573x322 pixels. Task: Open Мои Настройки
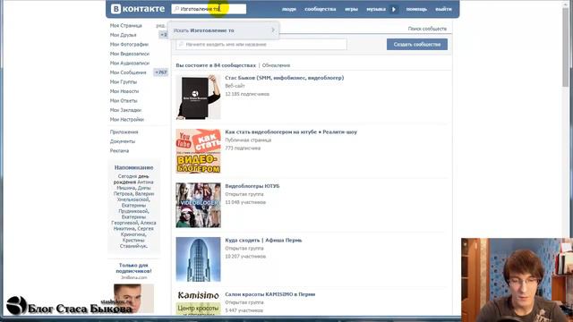coord(127,119)
